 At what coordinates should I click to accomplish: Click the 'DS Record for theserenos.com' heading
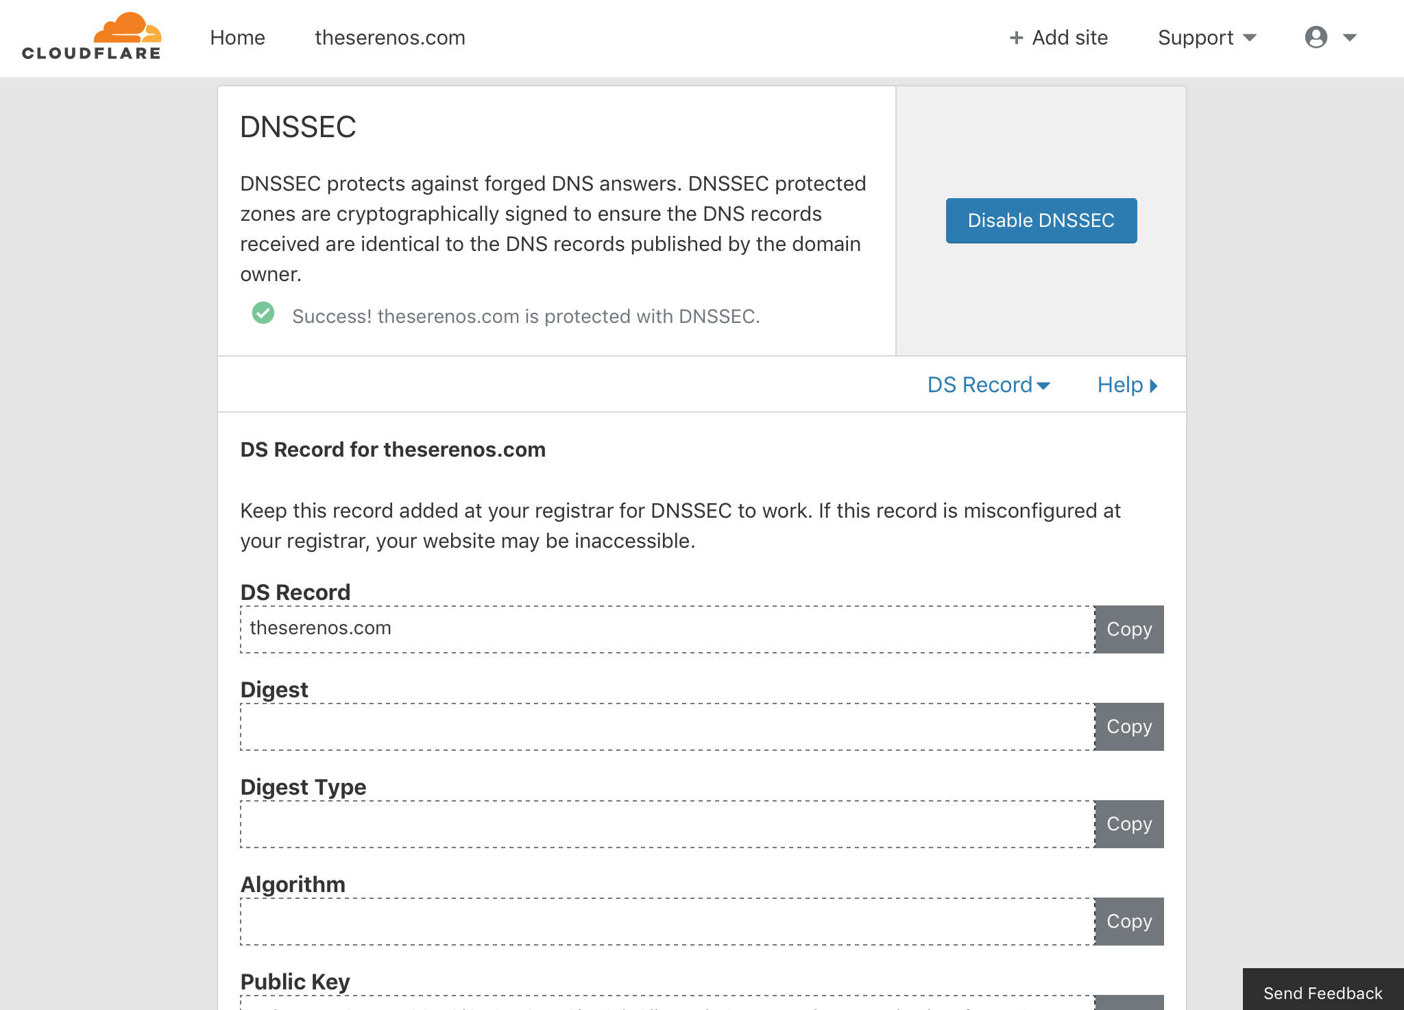tap(393, 450)
